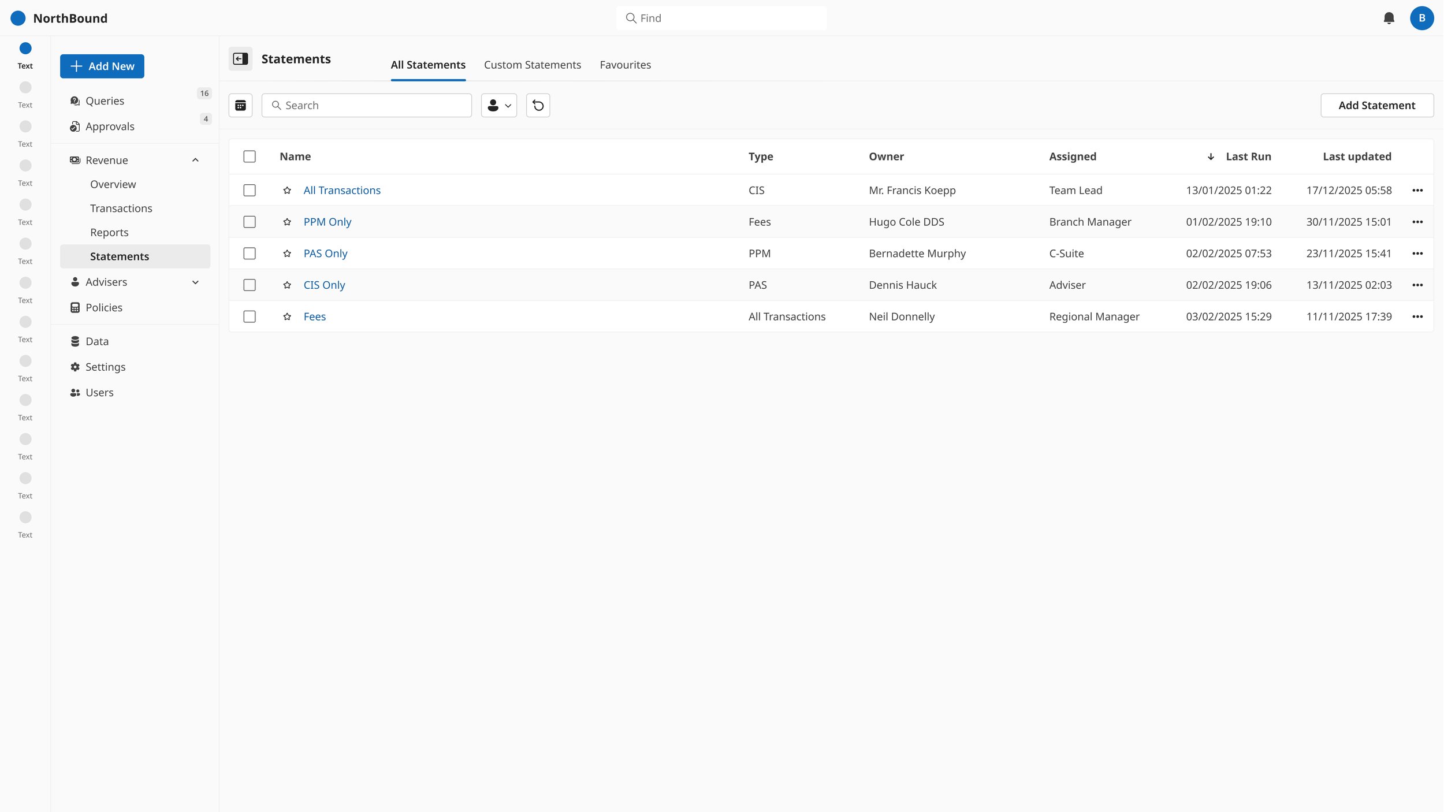Open Policies in the sidebar
1444x812 pixels.
coord(135,307)
